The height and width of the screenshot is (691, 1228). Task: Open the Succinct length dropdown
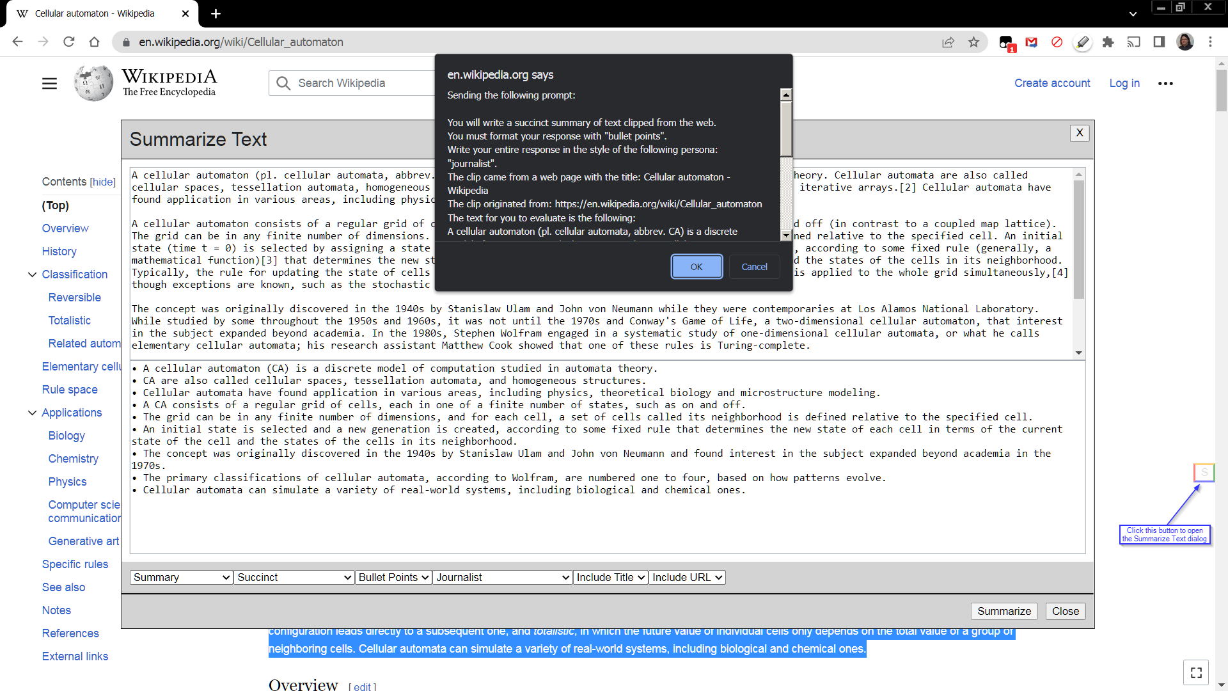coord(294,577)
